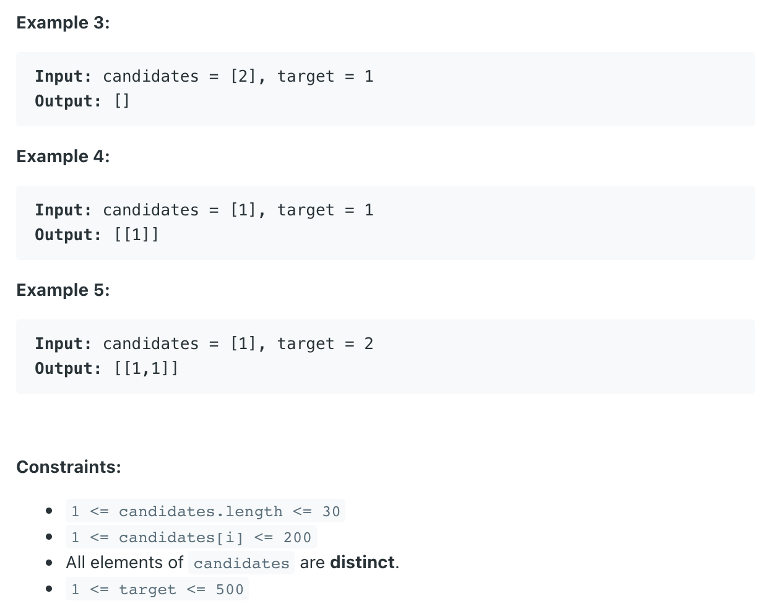The height and width of the screenshot is (614, 775).
Task: Click Example 5 code block background
Action: point(386,357)
